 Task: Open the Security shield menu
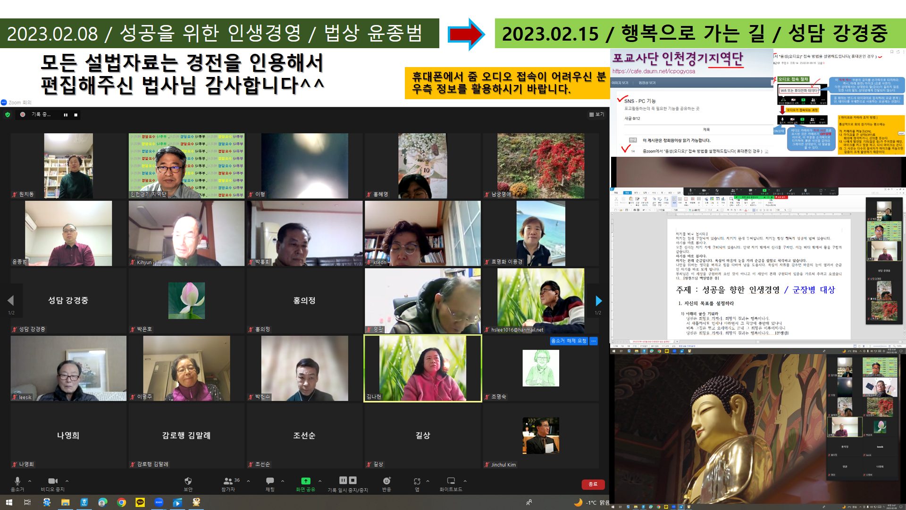(188, 484)
